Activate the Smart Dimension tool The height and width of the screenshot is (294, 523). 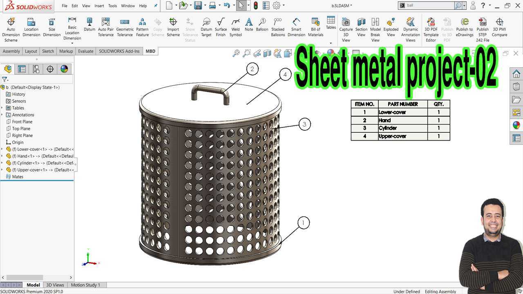click(296, 27)
